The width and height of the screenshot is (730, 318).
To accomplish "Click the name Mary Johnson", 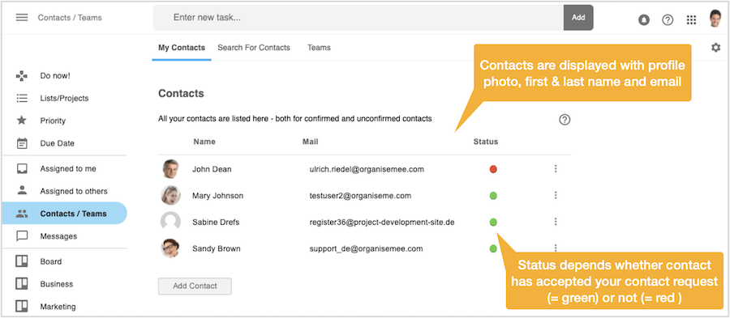I will point(217,196).
